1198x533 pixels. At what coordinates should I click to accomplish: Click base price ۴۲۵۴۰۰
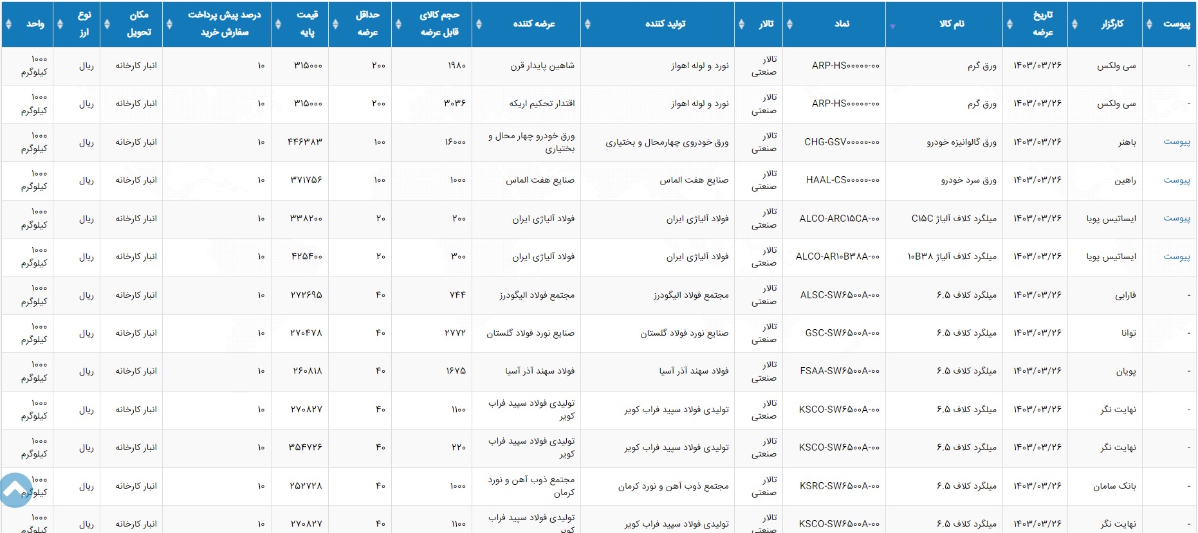[307, 257]
